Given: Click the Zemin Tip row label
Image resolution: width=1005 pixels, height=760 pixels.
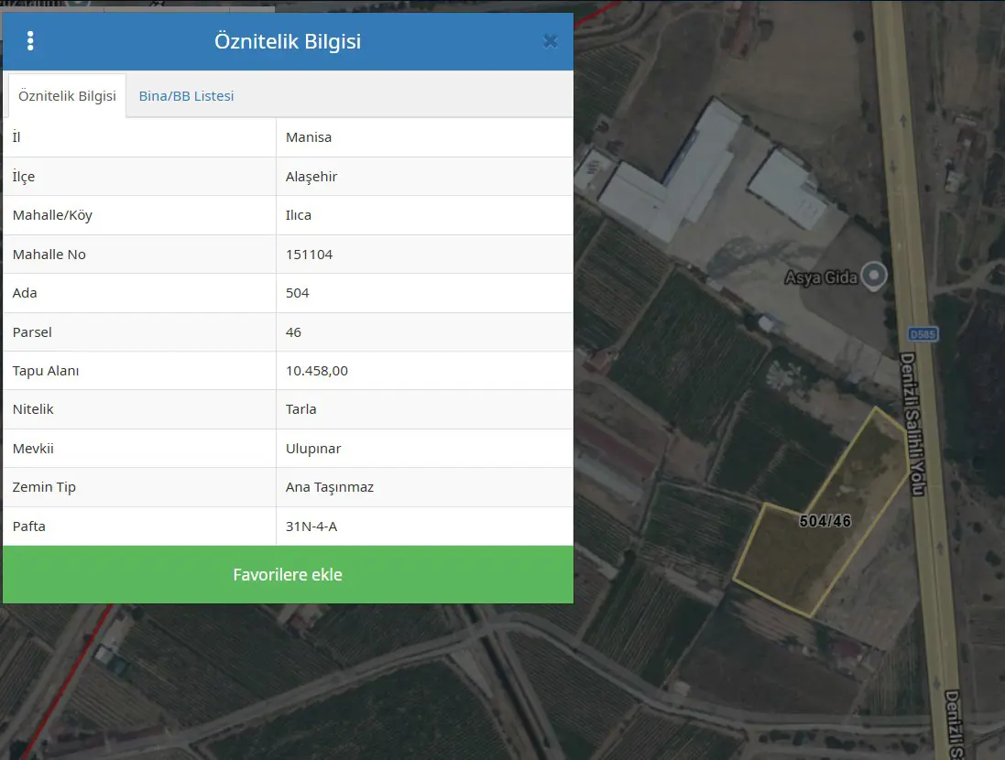Looking at the screenshot, I should point(44,487).
